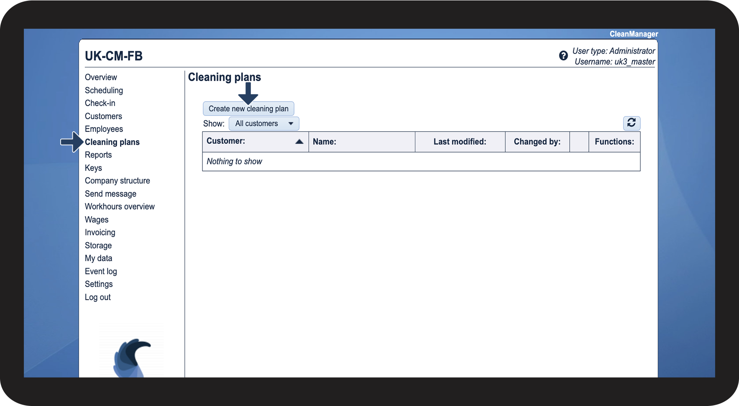The width and height of the screenshot is (739, 406).
Task: Open the All customers dropdown
Action: coord(263,124)
